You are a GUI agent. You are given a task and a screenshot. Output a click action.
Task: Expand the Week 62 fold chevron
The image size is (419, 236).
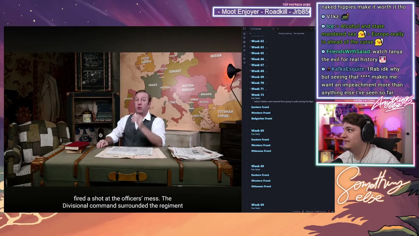250,41
